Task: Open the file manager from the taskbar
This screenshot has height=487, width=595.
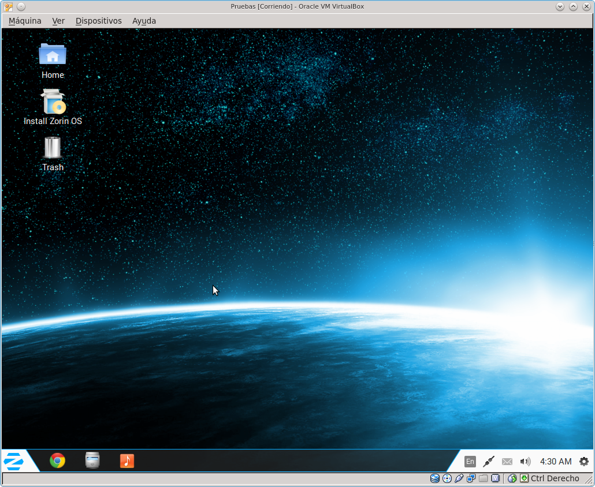Action: [92, 460]
